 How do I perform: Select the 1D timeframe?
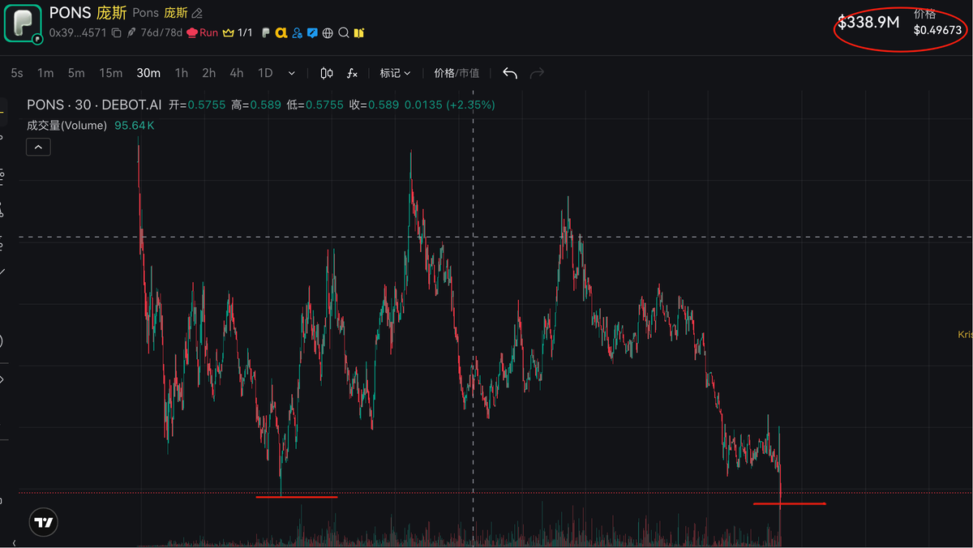pos(265,73)
